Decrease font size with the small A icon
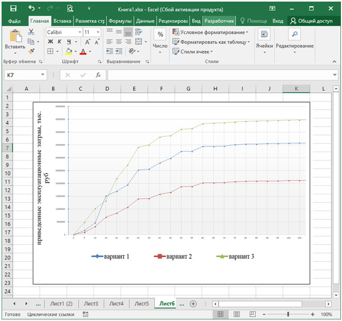The height and width of the screenshot is (321, 342). point(97,41)
